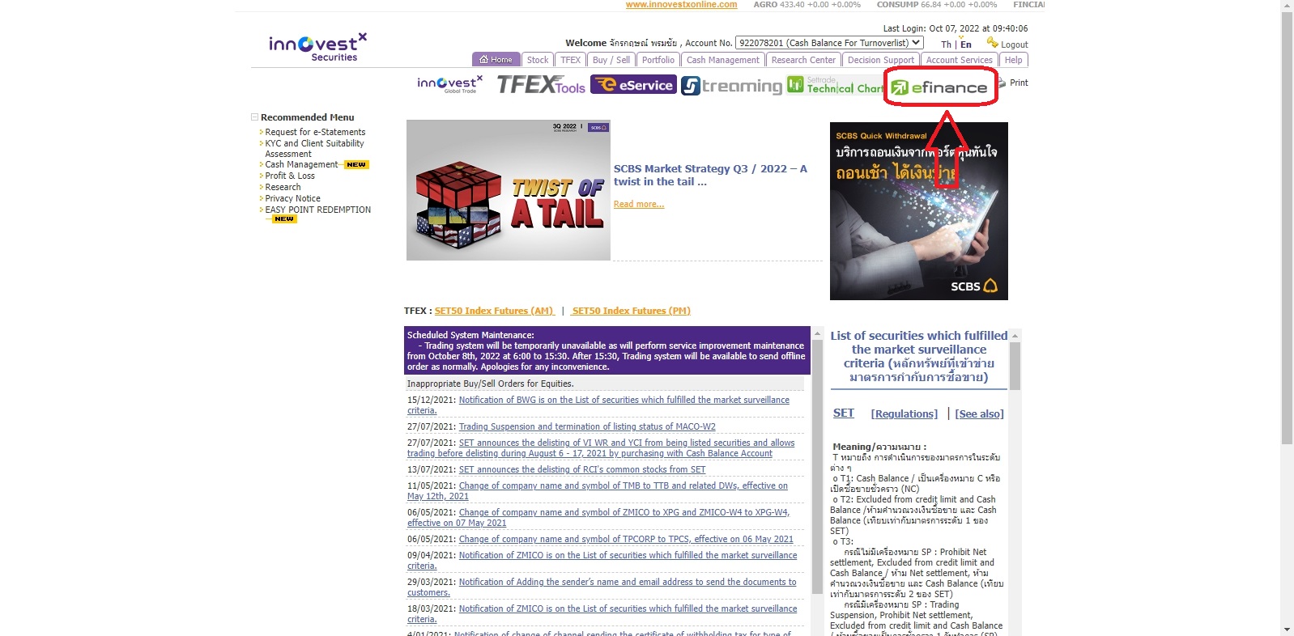
Task: Open the [See also] link
Action: (x=979, y=413)
